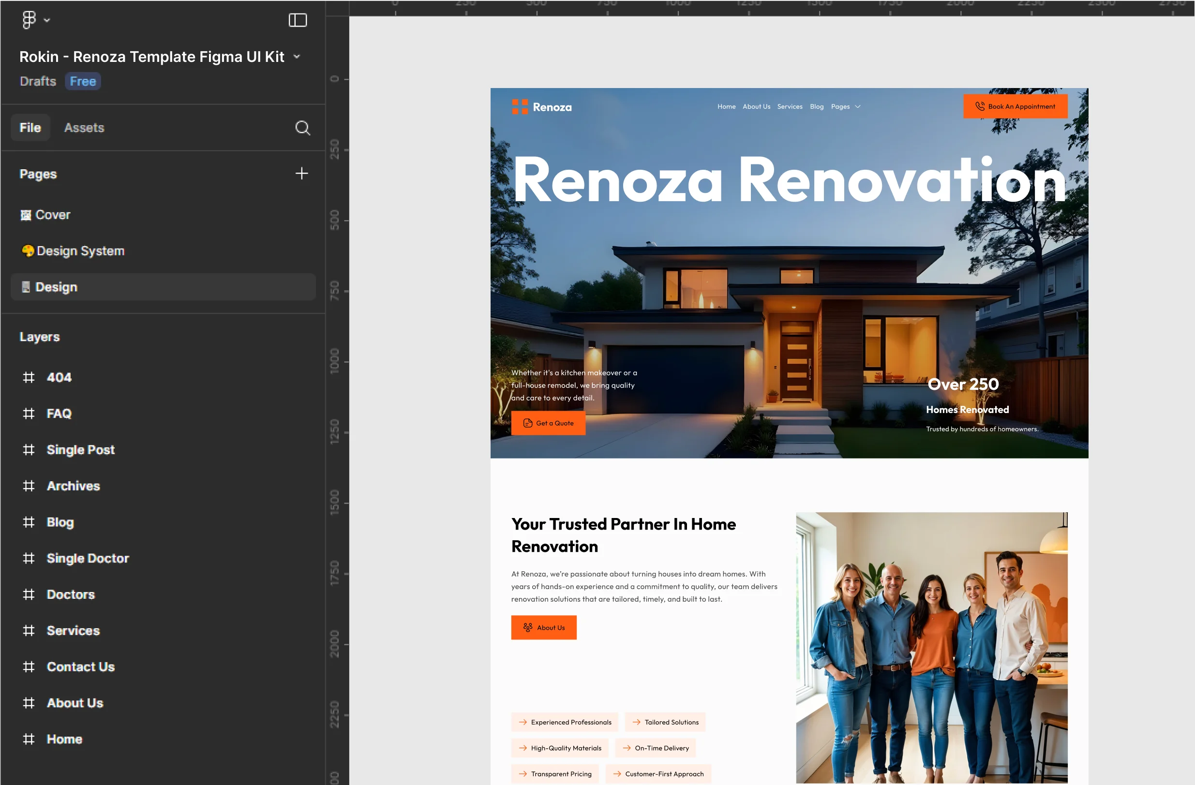Click the Doctors frame icon
This screenshot has height=785, width=1195.
[29, 594]
